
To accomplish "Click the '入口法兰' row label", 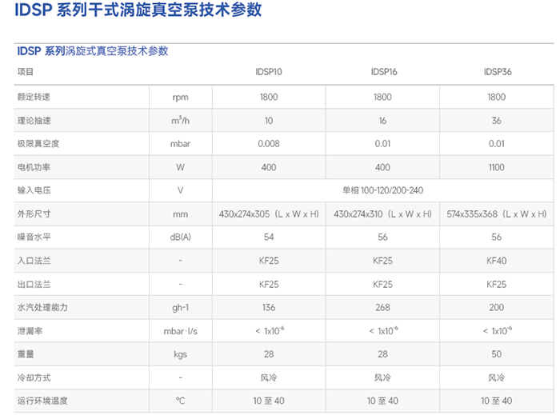I will [x=34, y=261].
